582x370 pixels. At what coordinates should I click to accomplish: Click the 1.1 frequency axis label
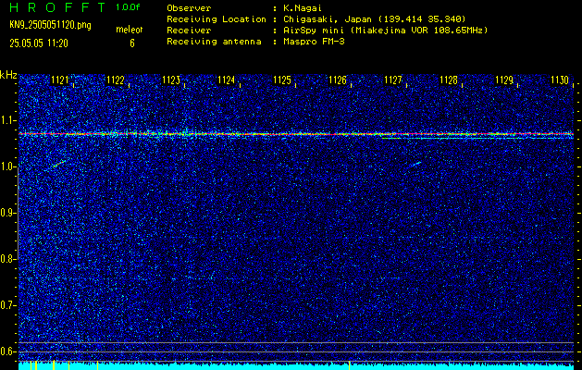(x=8, y=120)
